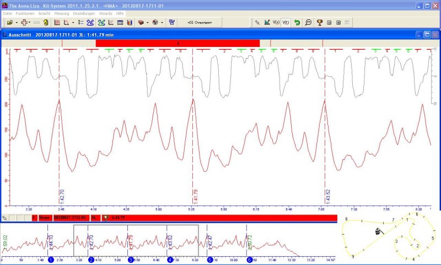Click the trophy best lap icon
Image resolution: width=441 pixels, height=265 pixels.
pos(319,23)
